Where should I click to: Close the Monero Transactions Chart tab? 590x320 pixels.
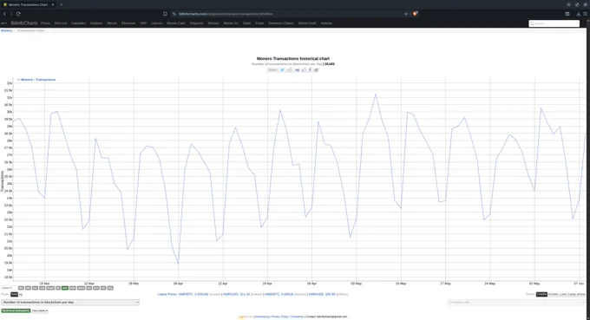click(x=53, y=4)
